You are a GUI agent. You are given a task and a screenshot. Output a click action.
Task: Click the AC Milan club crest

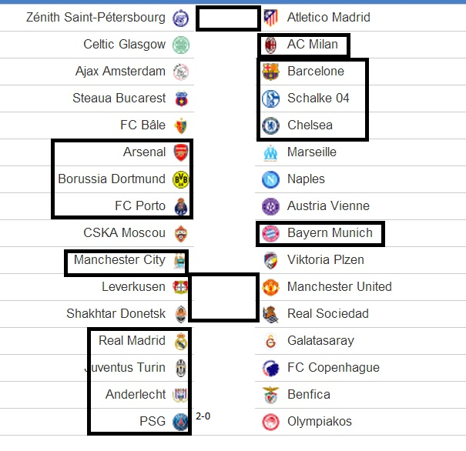pos(271,45)
